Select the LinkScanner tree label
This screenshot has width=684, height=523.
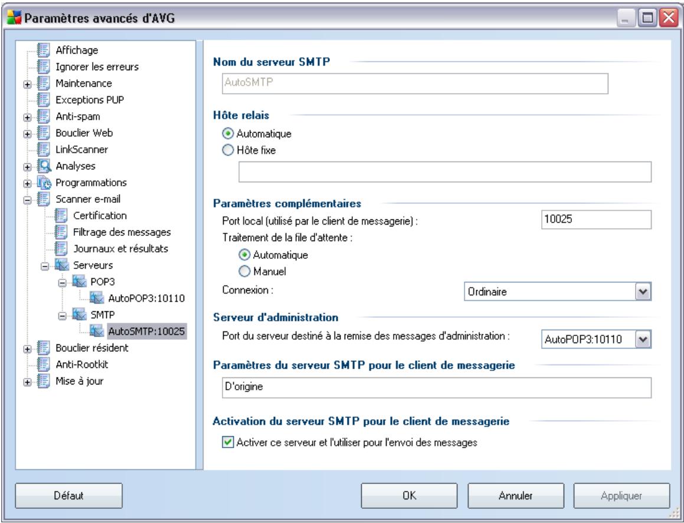pyautogui.click(x=81, y=150)
